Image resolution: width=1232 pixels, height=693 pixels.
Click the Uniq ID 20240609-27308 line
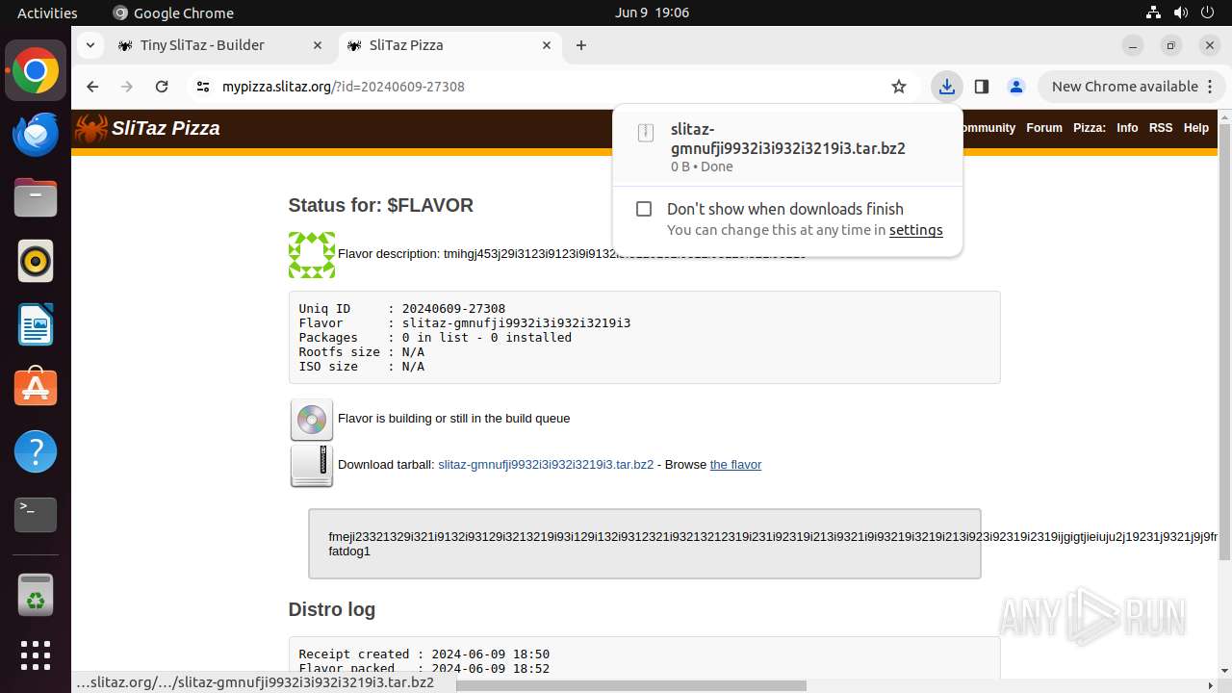(402, 309)
